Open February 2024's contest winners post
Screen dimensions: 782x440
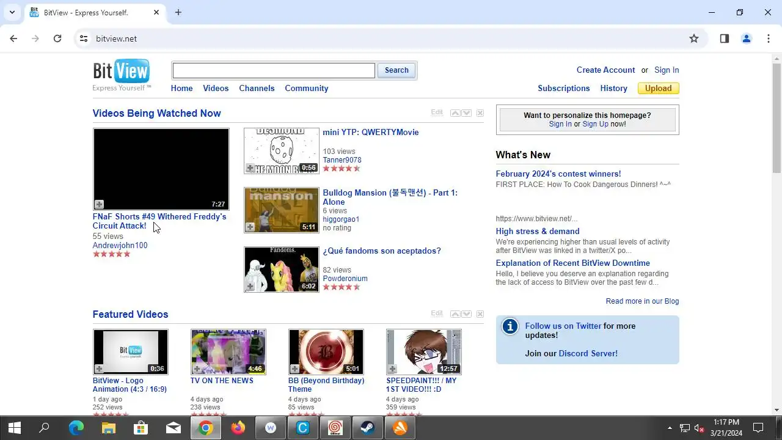tap(558, 174)
